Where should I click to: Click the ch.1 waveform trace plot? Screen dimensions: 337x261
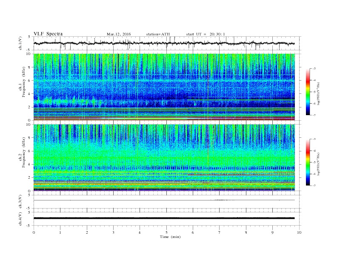(167, 43)
